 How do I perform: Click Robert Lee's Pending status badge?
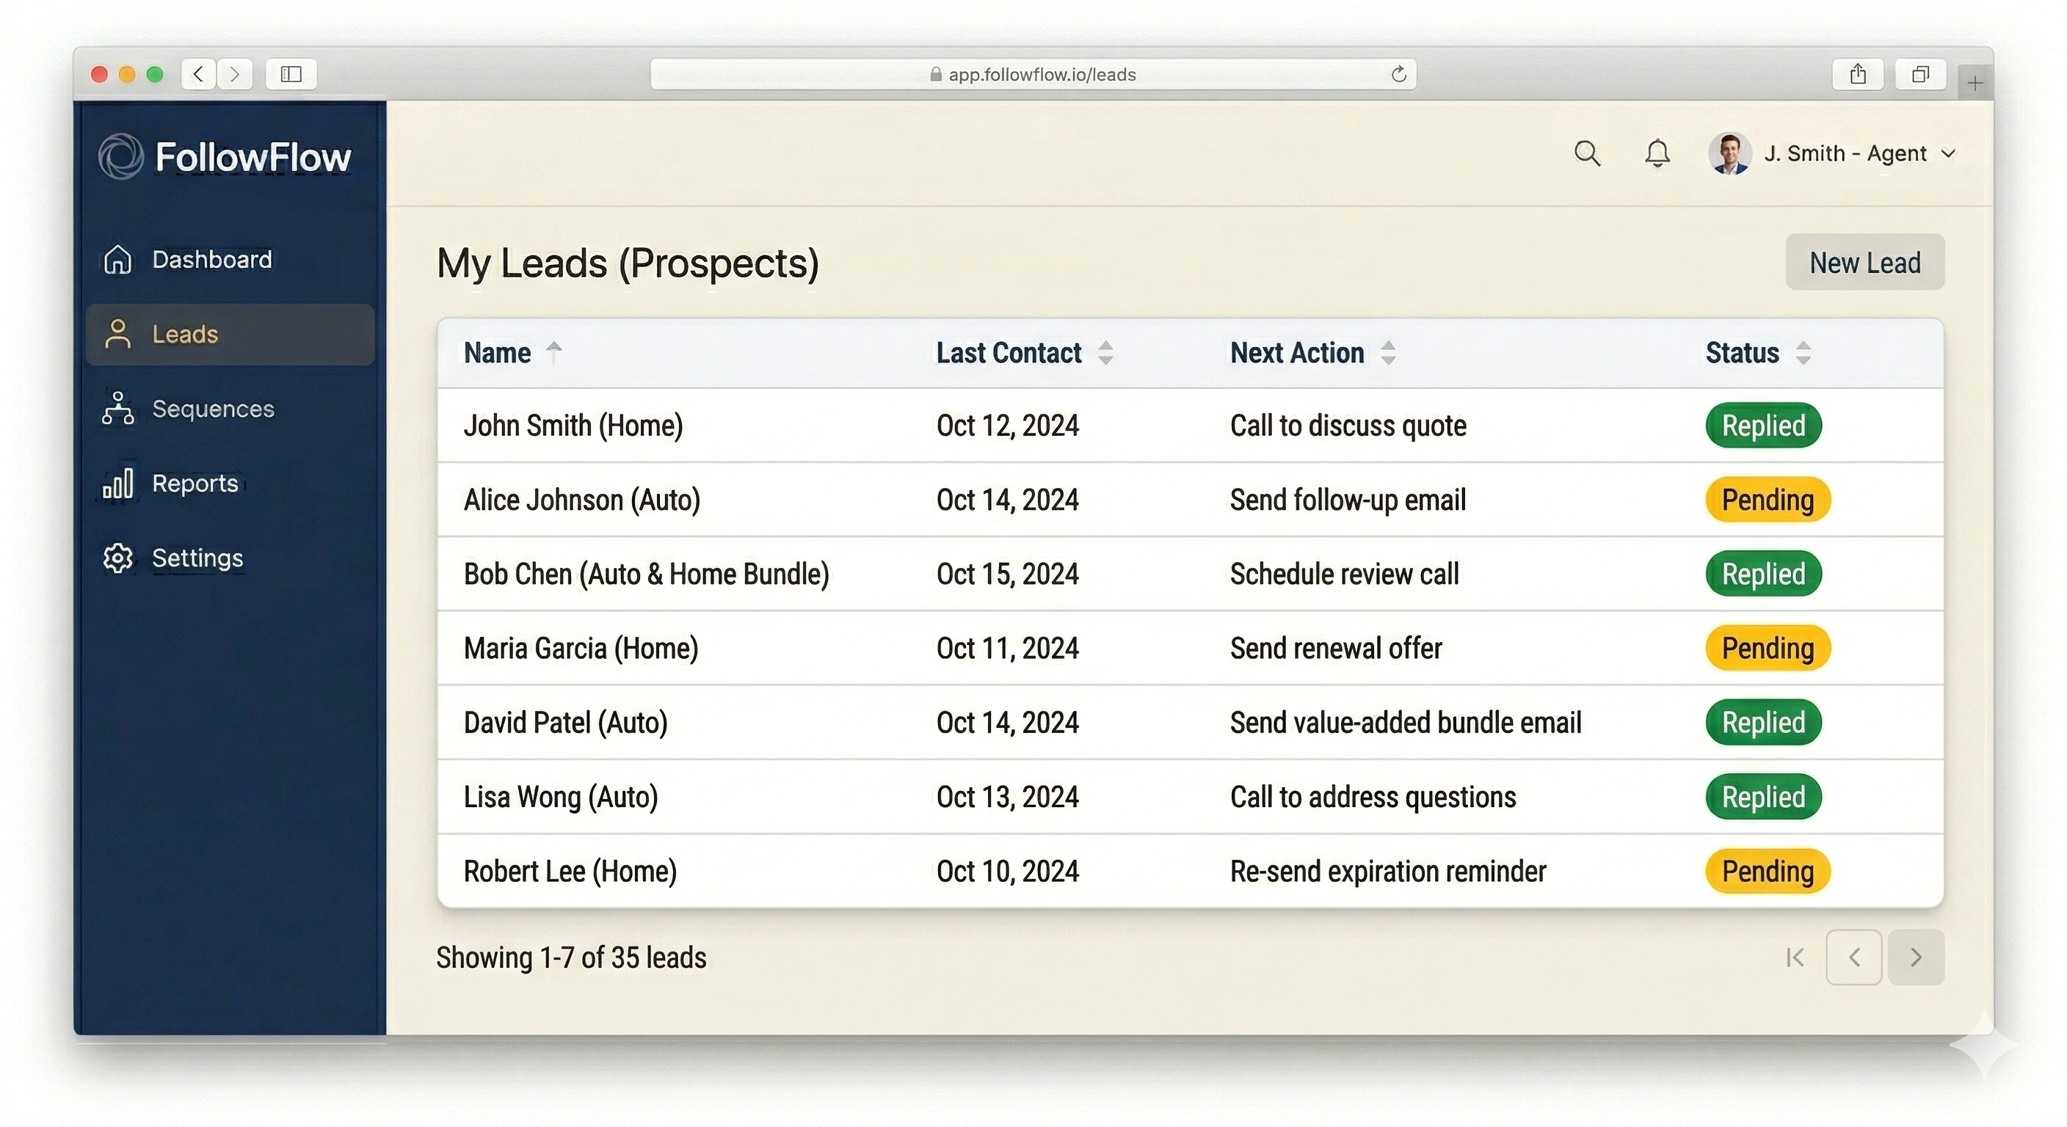click(1768, 872)
